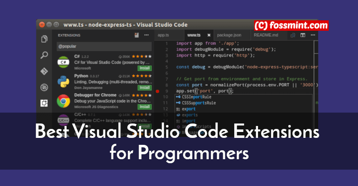Install the C# extension
The image size is (358, 186).
(x=145, y=68)
